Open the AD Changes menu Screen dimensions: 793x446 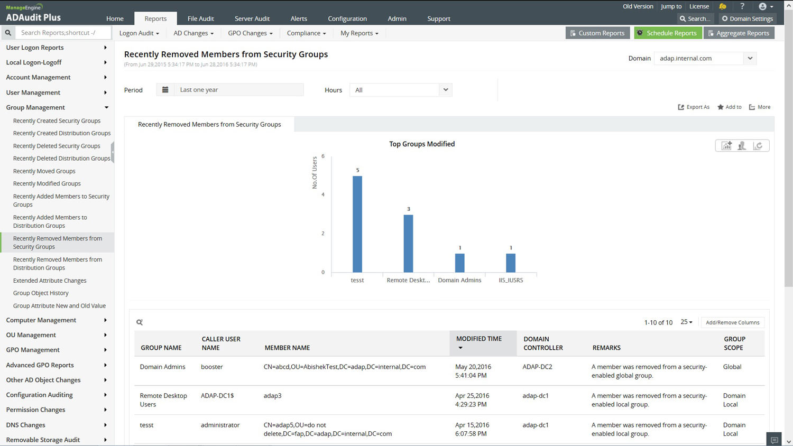click(193, 33)
